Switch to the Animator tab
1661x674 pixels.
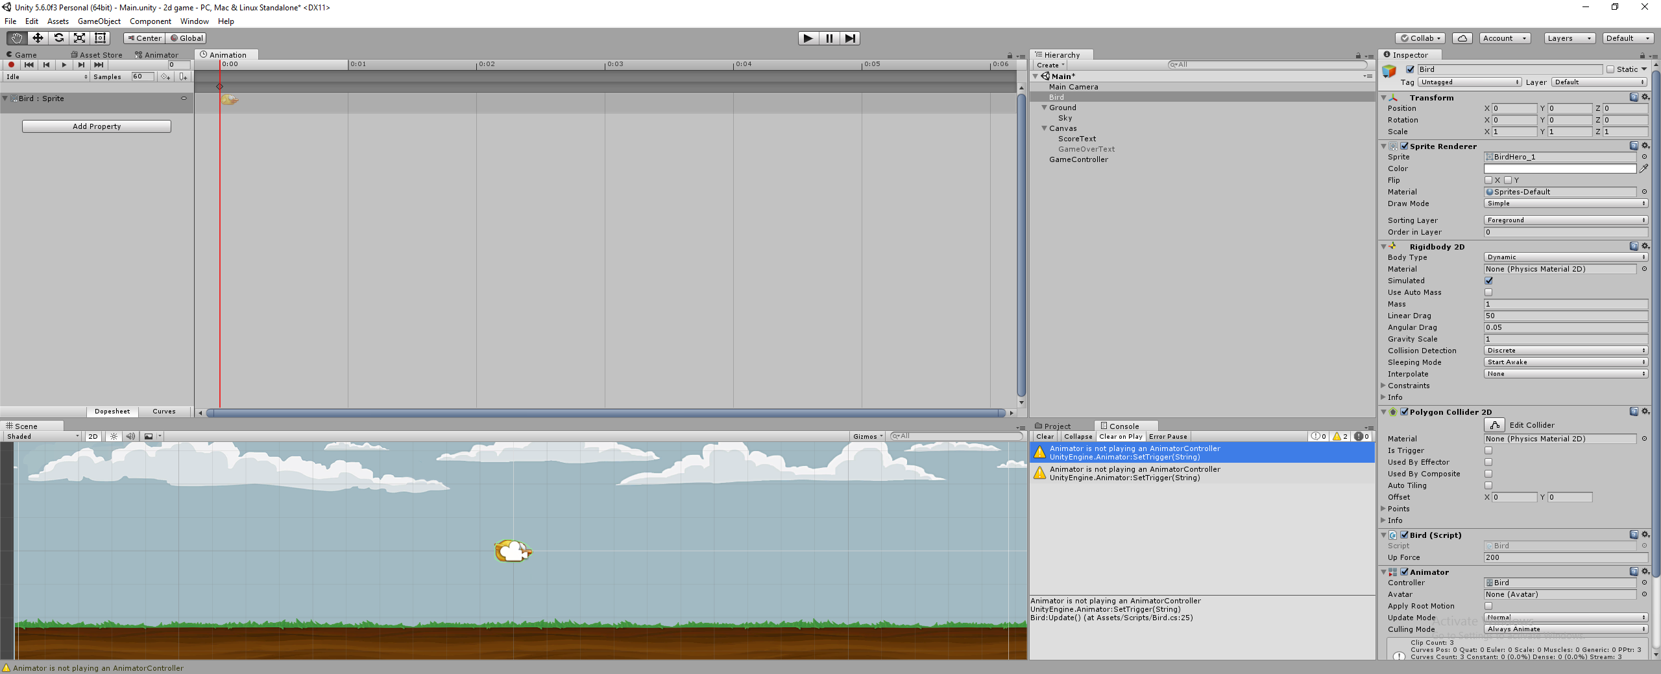point(156,55)
